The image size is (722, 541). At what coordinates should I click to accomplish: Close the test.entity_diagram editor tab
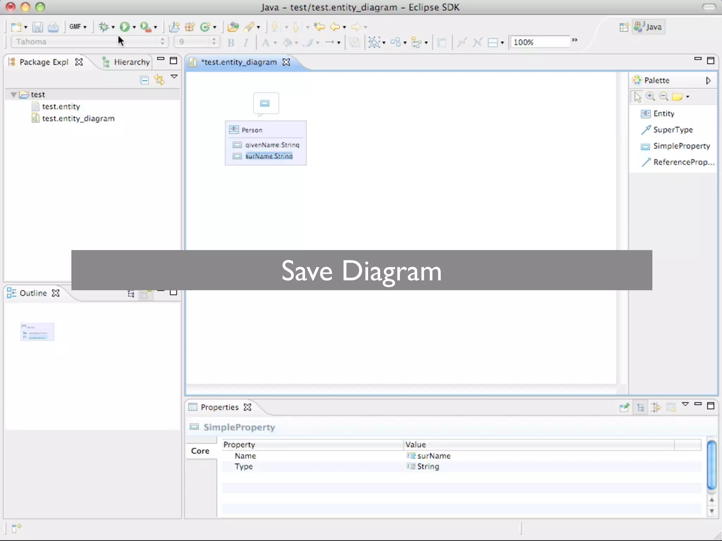pyautogui.click(x=286, y=62)
